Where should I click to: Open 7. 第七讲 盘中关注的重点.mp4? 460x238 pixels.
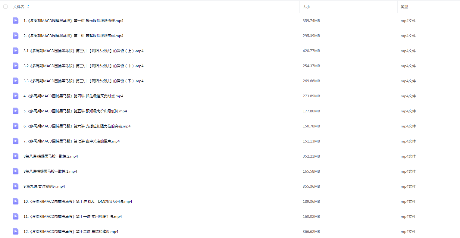point(72,141)
